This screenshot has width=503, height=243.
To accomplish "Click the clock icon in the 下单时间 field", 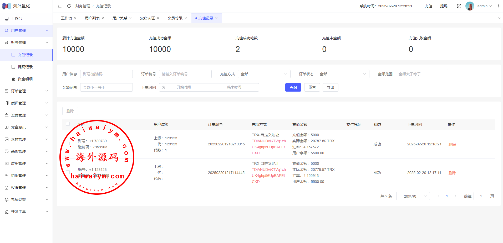I will (164, 87).
